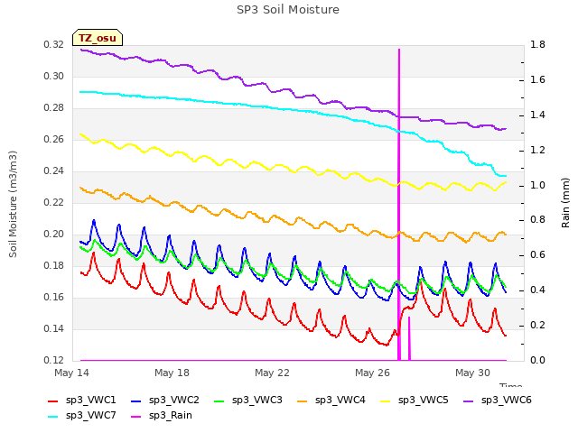
Task: Click the Rain (mm) axis title
Action: point(565,203)
